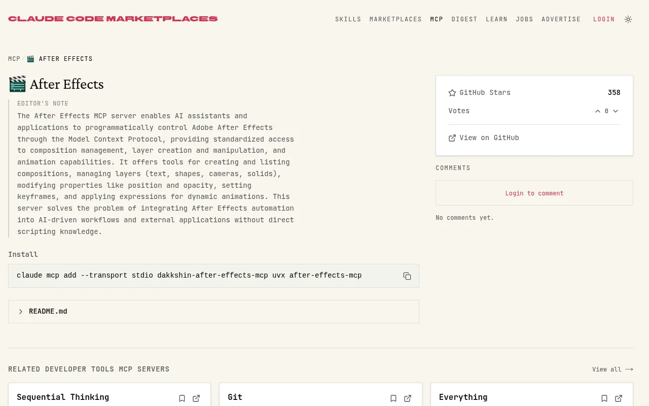
Task: Open the Everything card title
Action: (x=463, y=397)
